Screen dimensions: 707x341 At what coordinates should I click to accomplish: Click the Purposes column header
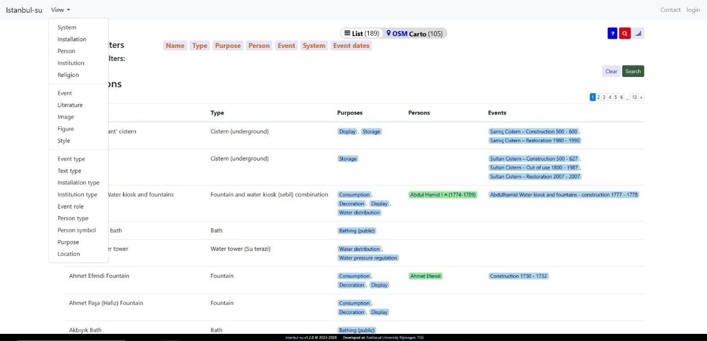350,112
